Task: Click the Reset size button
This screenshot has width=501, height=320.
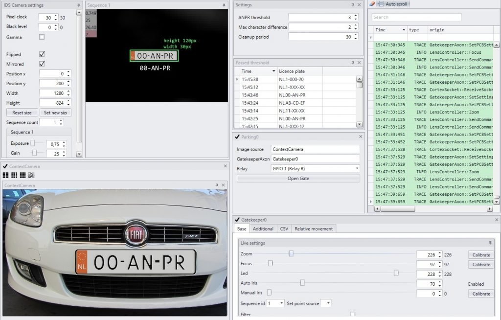Action: coord(22,113)
